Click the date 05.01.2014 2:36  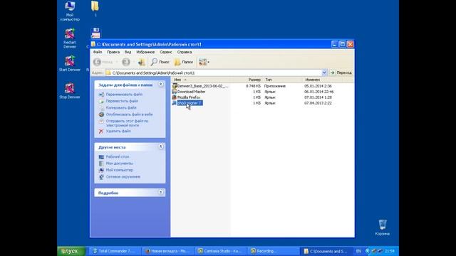click(318, 86)
